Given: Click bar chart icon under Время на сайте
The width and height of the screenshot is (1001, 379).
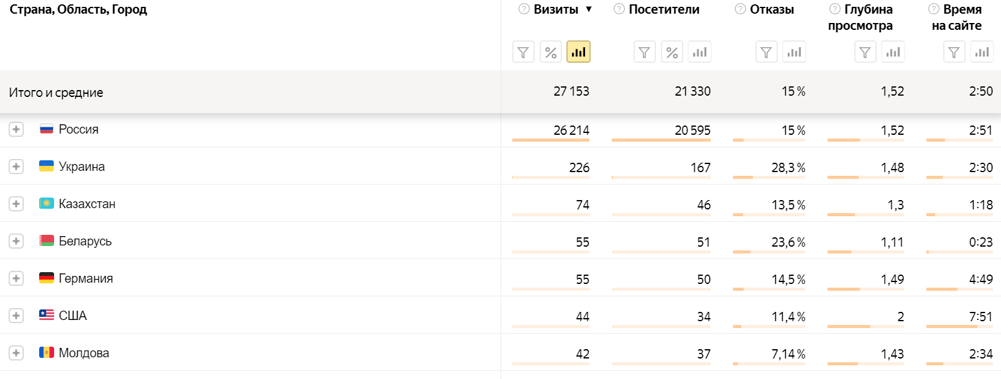Looking at the screenshot, I should (982, 52).
